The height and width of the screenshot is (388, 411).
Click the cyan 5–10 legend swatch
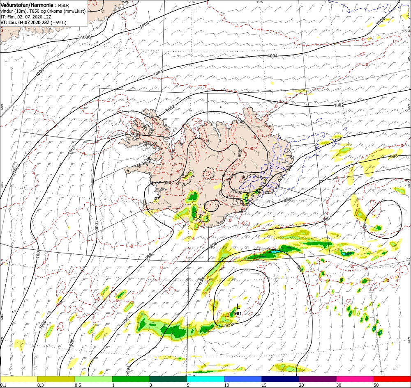(x=205, y=379)
